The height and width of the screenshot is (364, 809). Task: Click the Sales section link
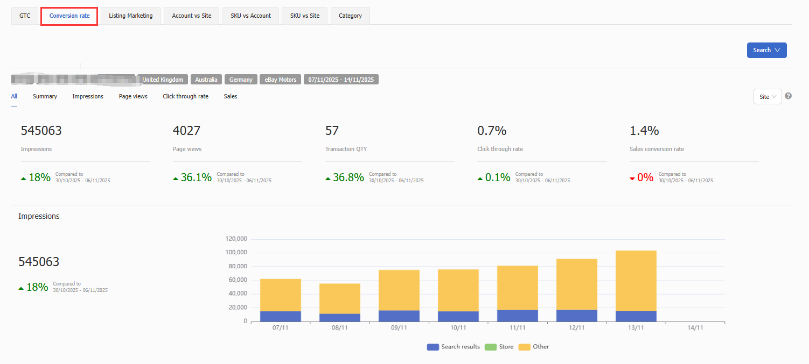coord(230,96)
